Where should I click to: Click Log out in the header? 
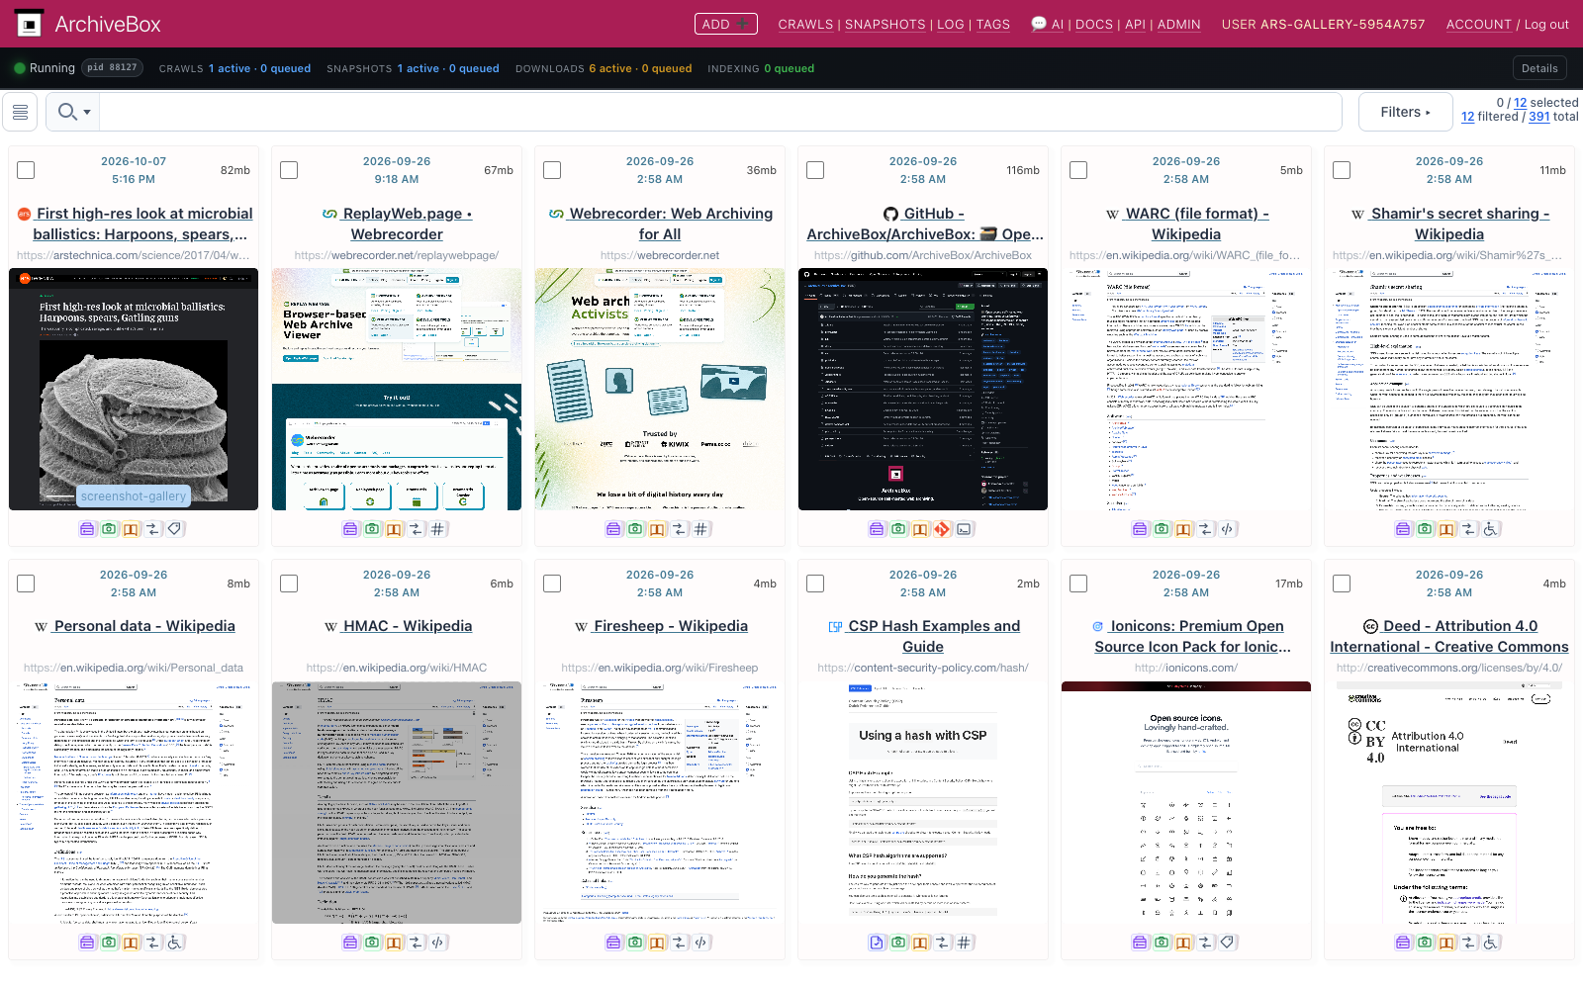pyautogui.click(x=1546, y=25)
